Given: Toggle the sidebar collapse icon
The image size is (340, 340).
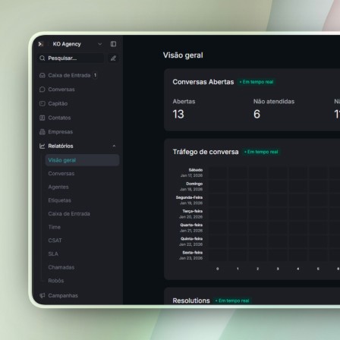Looking at the screenshot, I should (x=113, y=44).
